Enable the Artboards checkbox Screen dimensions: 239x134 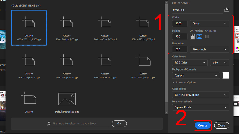point(207,36)
